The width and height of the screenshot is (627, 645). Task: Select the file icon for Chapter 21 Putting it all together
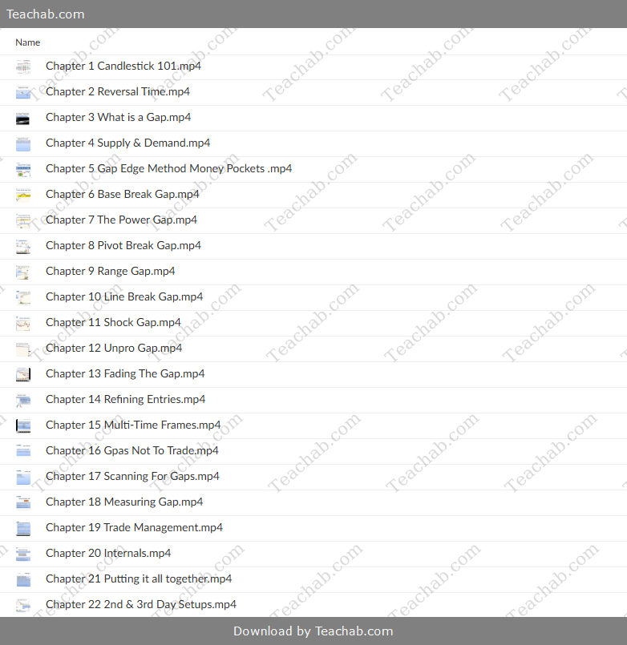[x=23, y=579]
